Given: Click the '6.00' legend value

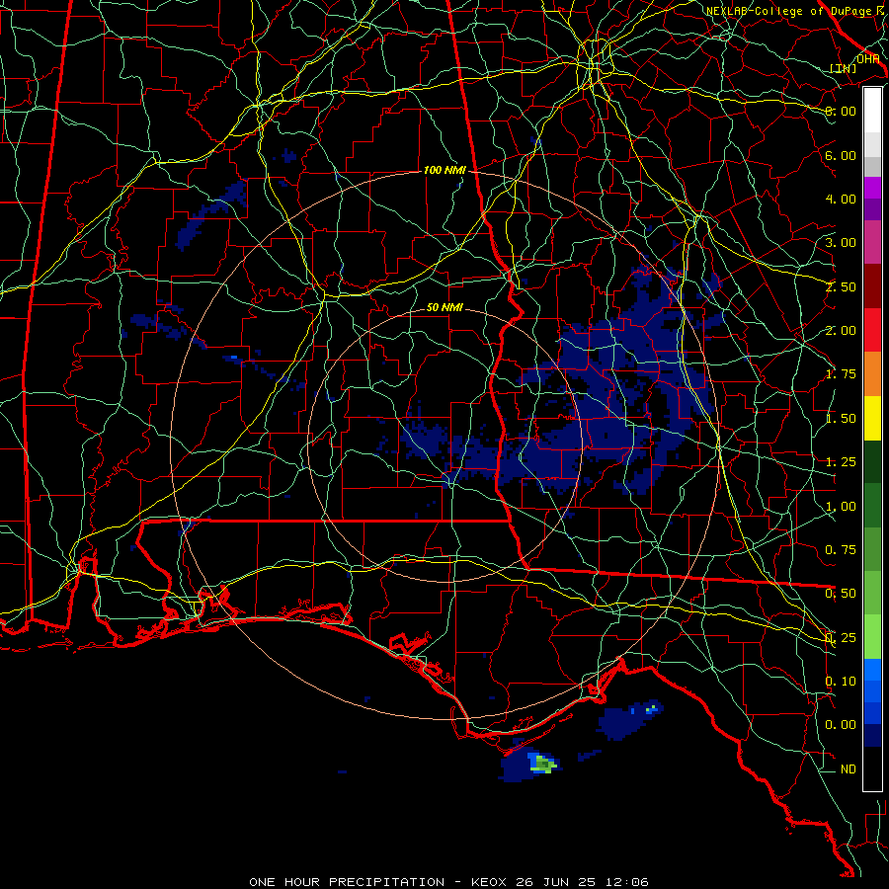Looking at the screenshot, I should [x=841, y=155].
